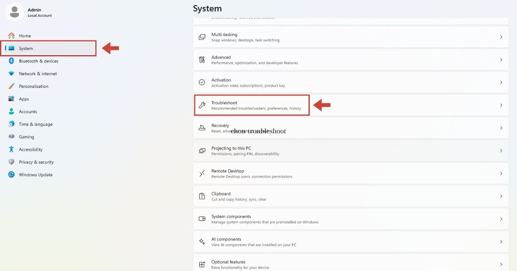Open Advanced settings via its chevron
The image size is (517, 271).
pos(501,60)
